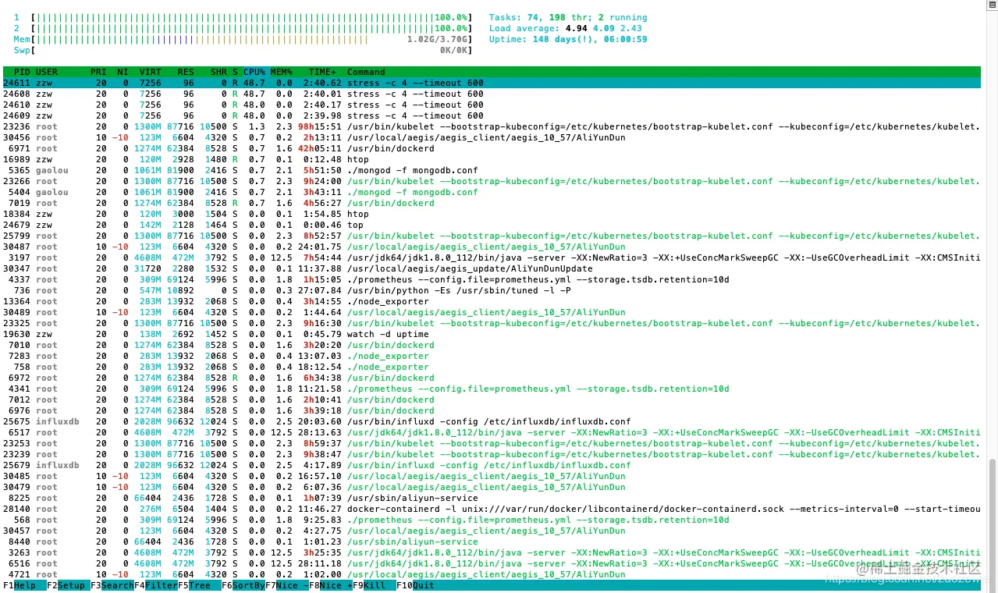
Task: Select kubelet process row PID 23236
Action: 492,126
